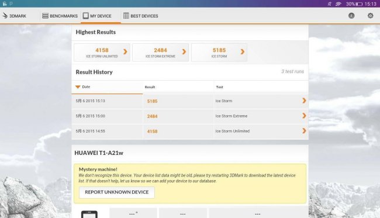
Task: Tap the notification icon in status bar
Action: coord(5,4)
